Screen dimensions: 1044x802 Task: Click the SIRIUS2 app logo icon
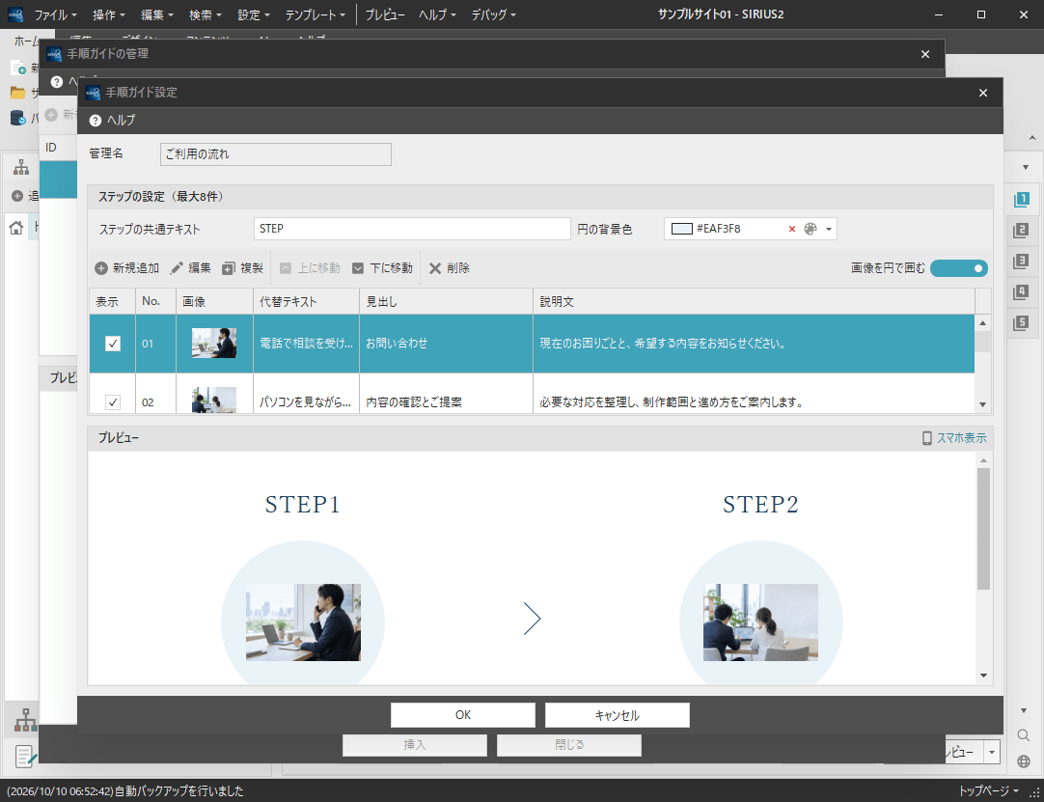14,14
